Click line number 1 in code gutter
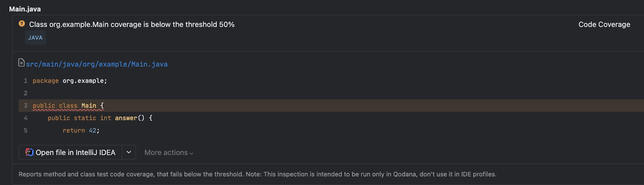 [26, 81]
